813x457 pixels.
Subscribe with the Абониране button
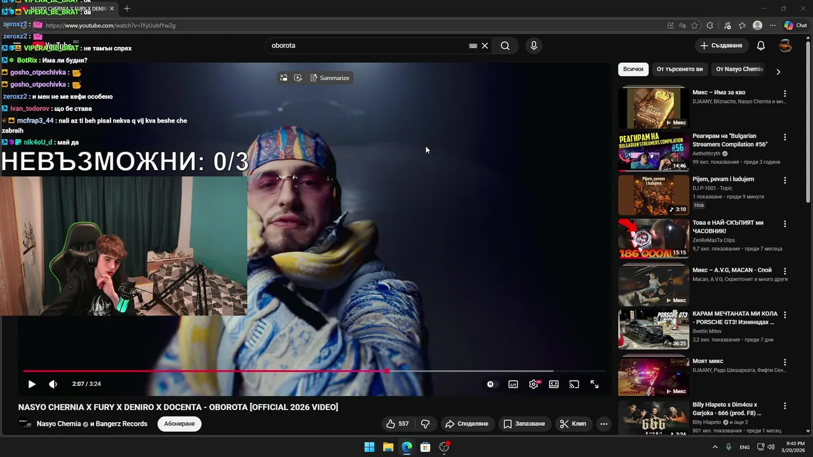(x=180, y=423)
